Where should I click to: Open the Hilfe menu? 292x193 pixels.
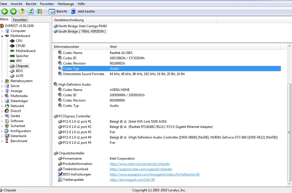(81, 4)
